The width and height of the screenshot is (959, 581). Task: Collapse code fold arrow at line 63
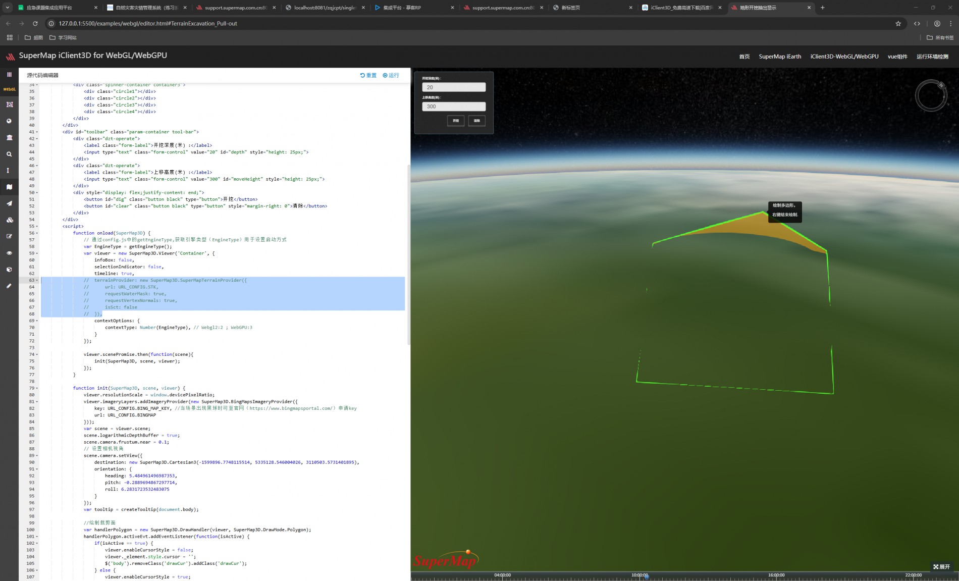37,280
